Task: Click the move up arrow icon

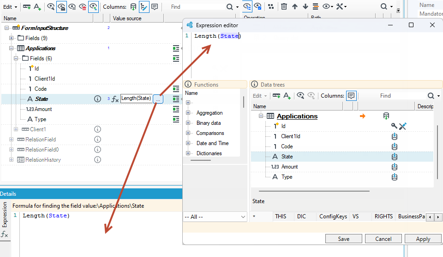Action: tap(295, 7)
